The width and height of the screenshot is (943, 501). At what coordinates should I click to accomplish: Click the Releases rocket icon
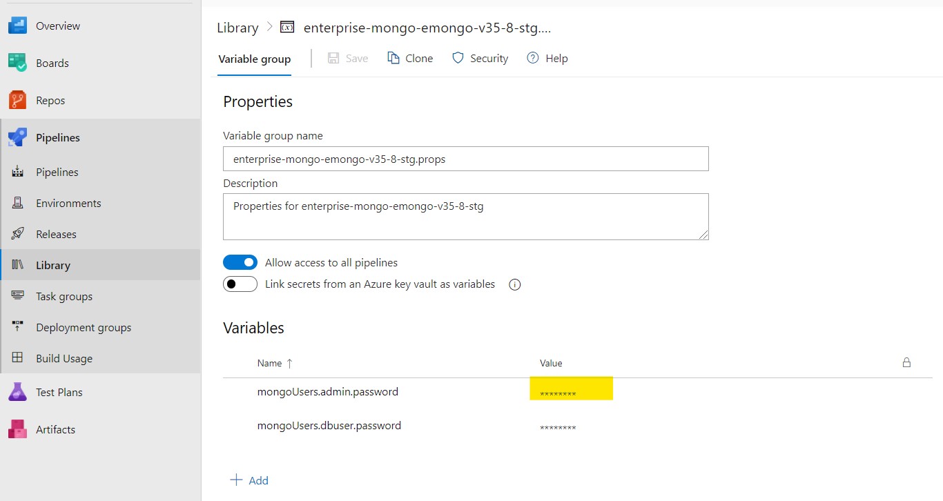click(18, 234)
